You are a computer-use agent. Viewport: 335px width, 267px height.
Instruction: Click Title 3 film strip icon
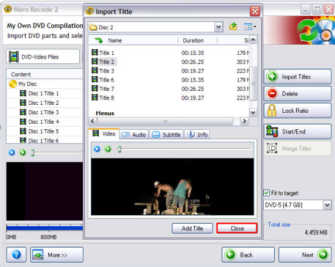click(95, 70)
